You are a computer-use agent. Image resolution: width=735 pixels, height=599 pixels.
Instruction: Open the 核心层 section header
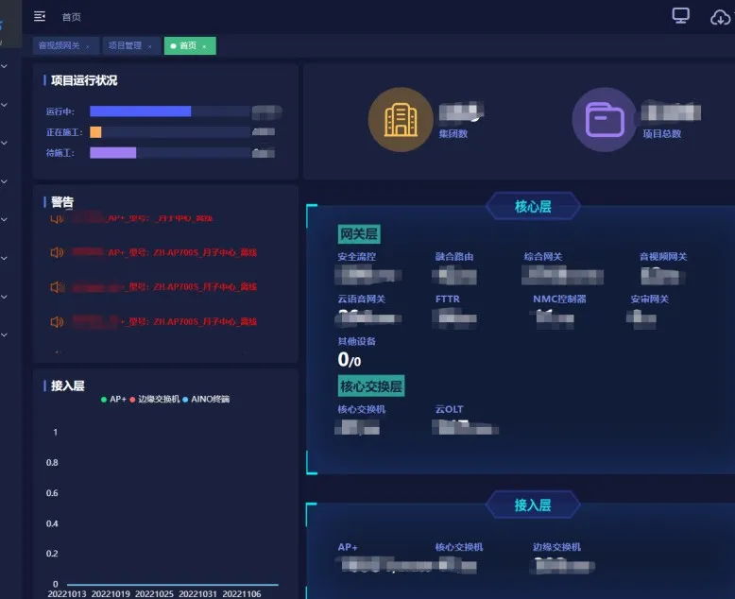pyautogui.click(x=533, y=206)
